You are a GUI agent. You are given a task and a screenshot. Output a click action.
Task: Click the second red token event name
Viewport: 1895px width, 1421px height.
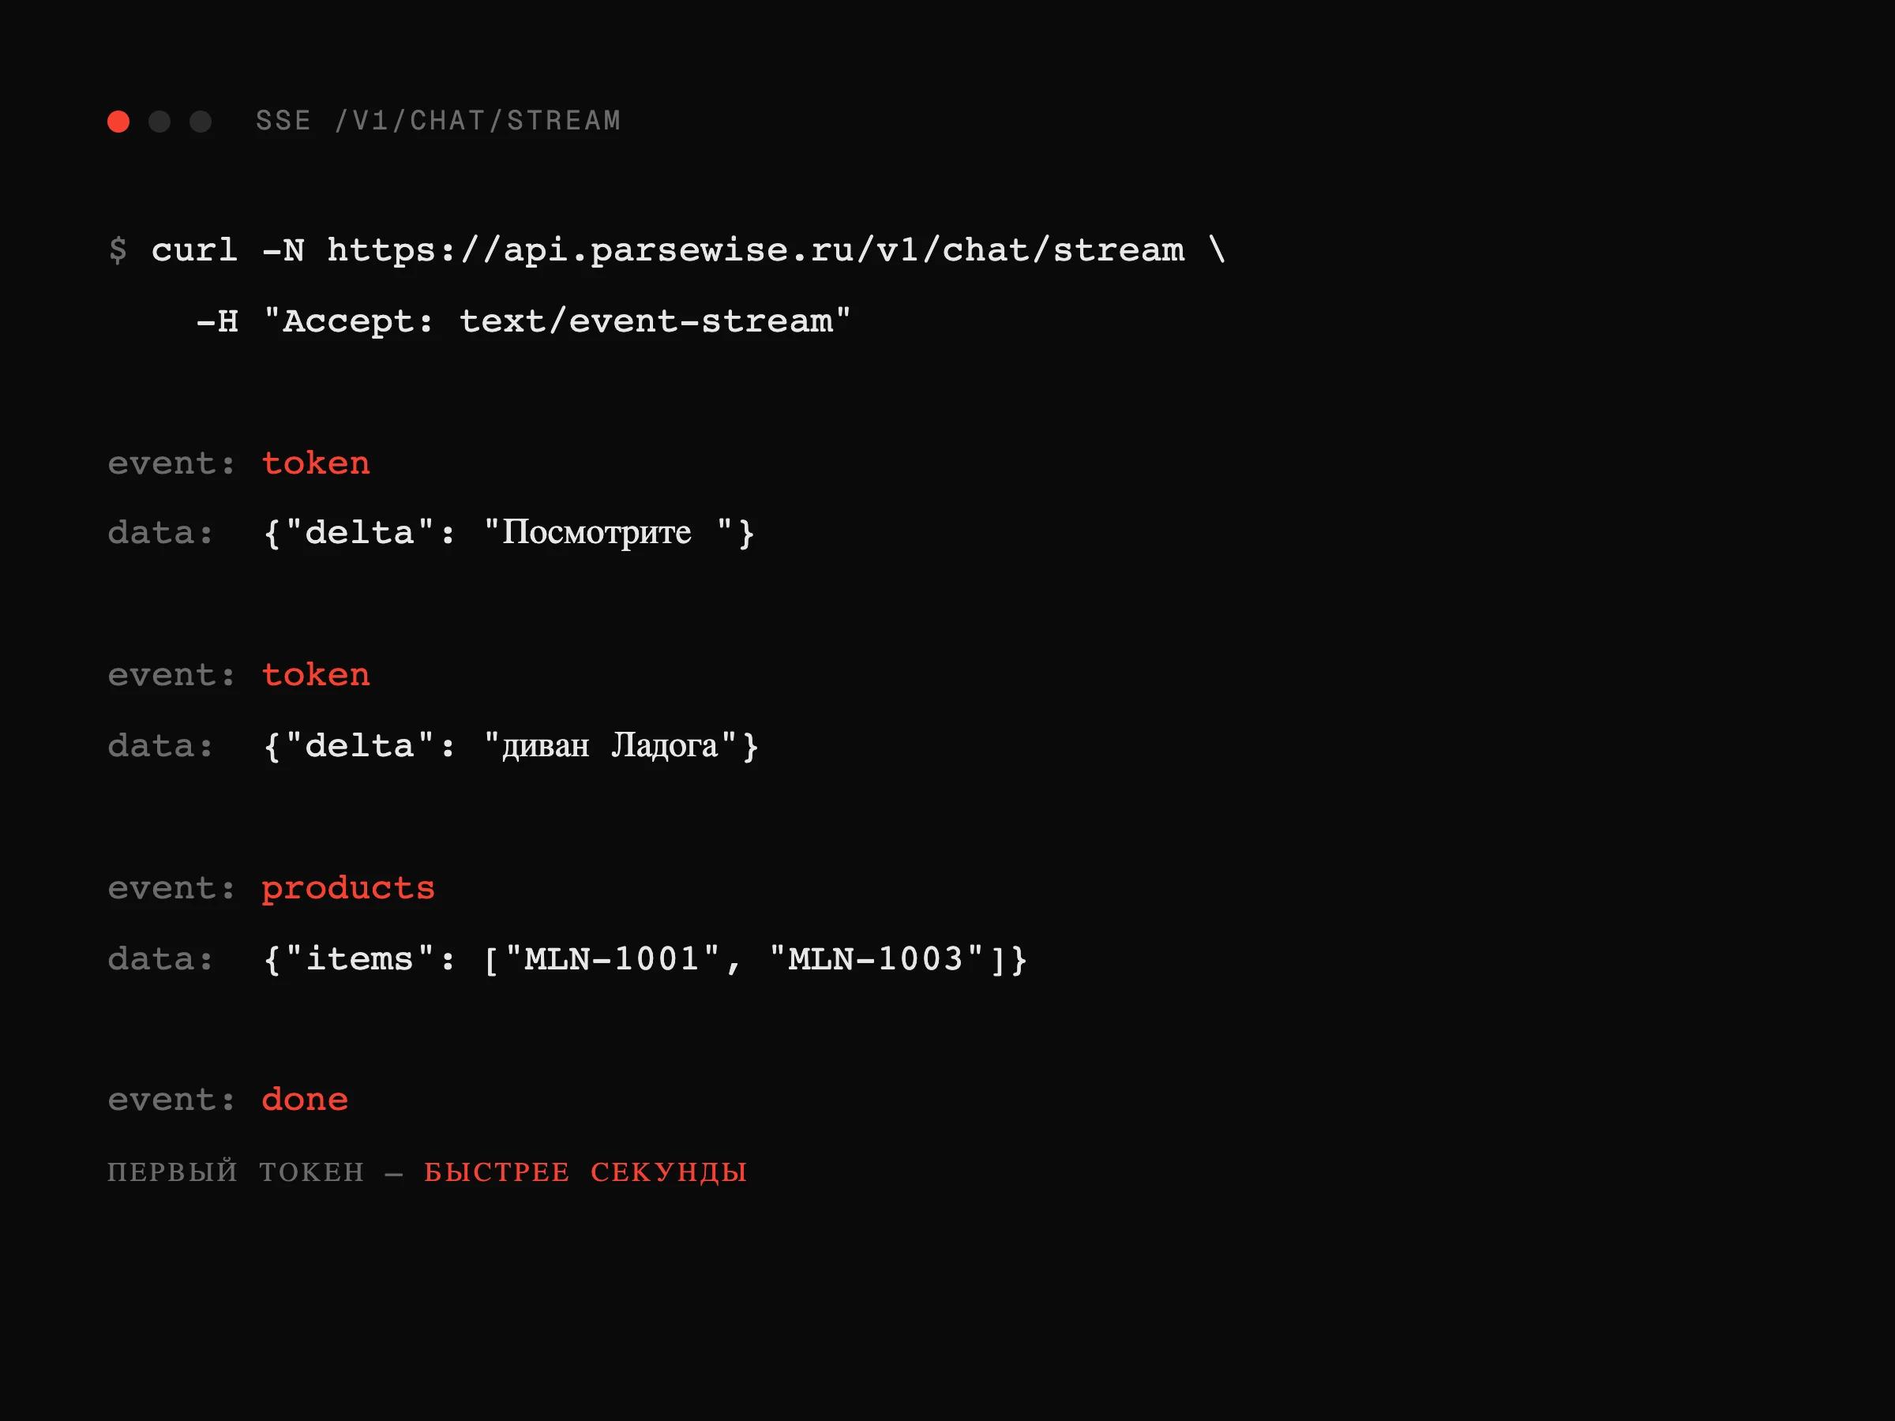click(x=316, y=675)
